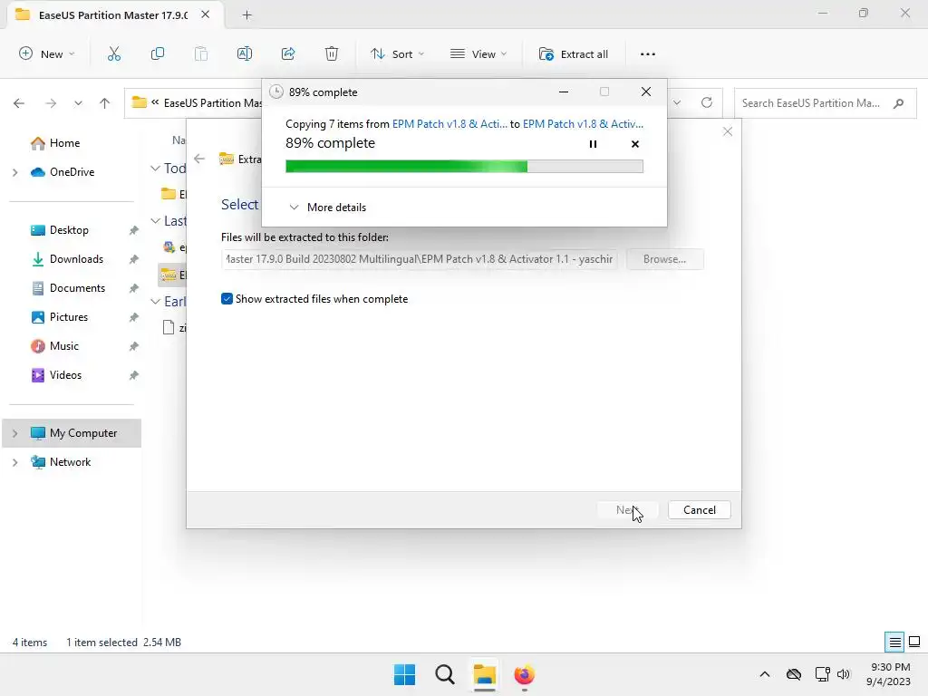928x696 pixels.
Task: Click extraction destination folder path field
Action: pos(420,259)
